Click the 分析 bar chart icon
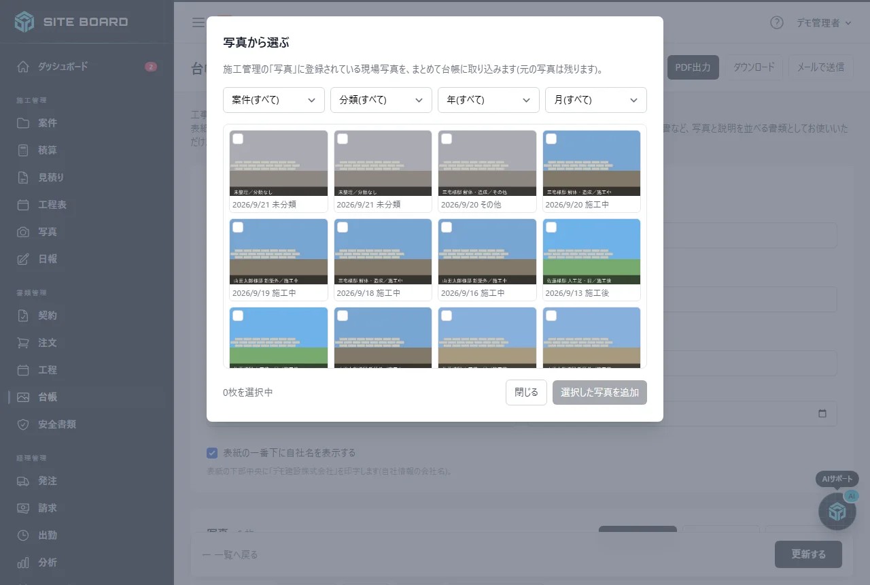The image size is (870, 585). [23, 563]
